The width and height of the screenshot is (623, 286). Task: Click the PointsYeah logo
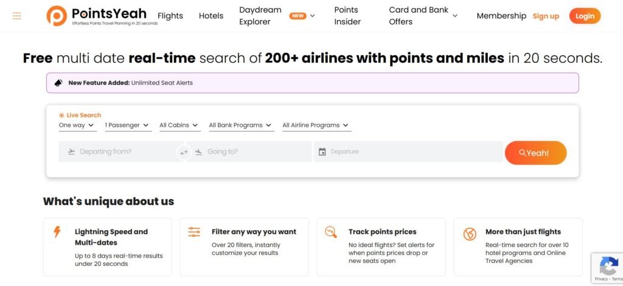(x=102, y=16)
